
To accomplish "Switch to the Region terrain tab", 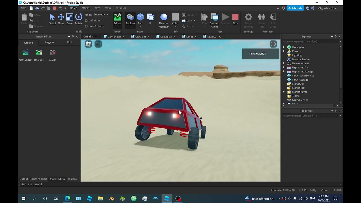I will [x=49, y=42].
